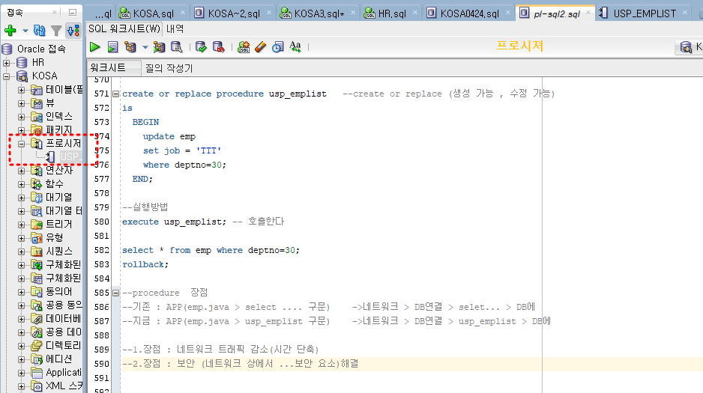Screen dimensions: 703x393
Task: Click line 582 'select * from emp' text
Action: click(x=167, y=250)
